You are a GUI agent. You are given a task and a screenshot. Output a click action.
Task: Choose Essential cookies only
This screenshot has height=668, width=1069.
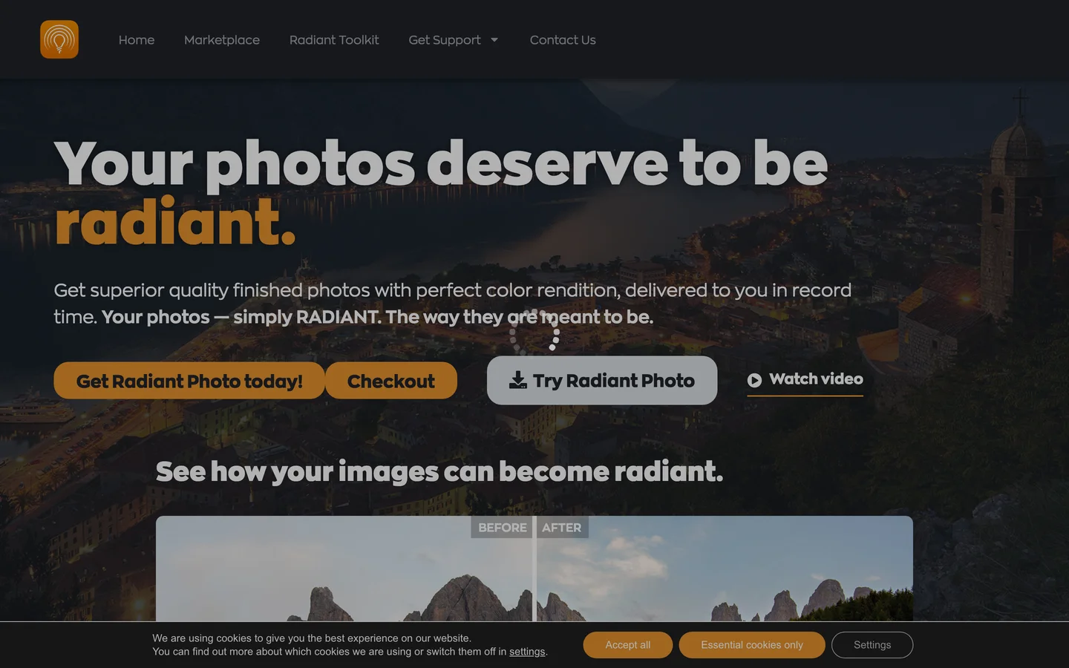point(752,645)
